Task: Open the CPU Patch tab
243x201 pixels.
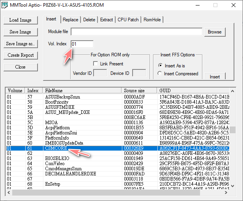Action: point(128,20)
